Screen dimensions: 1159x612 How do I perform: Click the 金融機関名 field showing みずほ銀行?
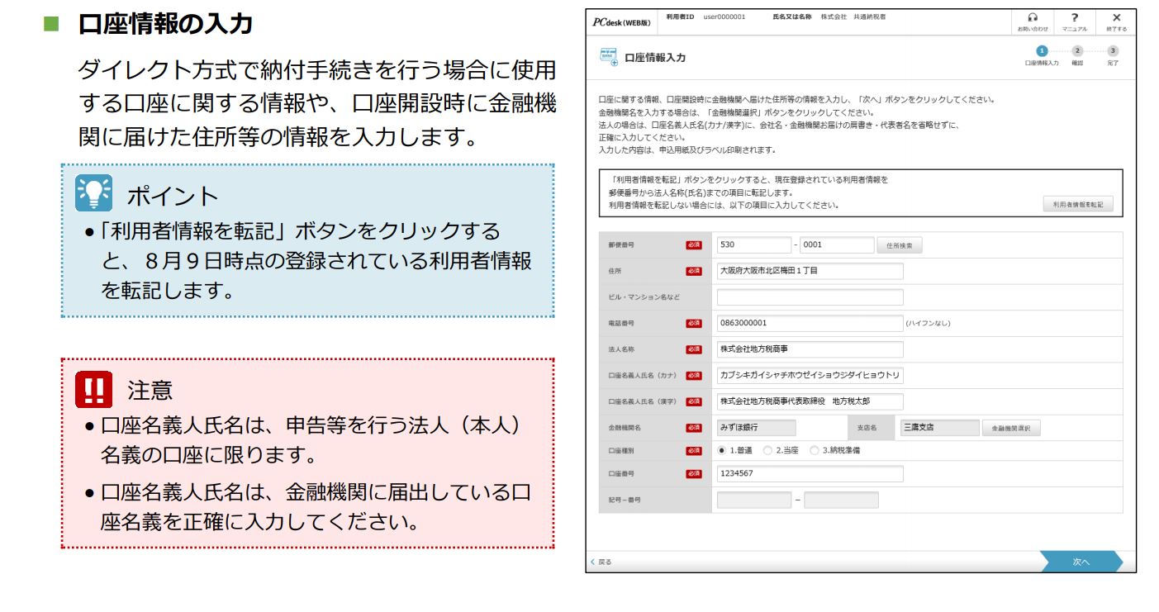(x=757, y=428)
